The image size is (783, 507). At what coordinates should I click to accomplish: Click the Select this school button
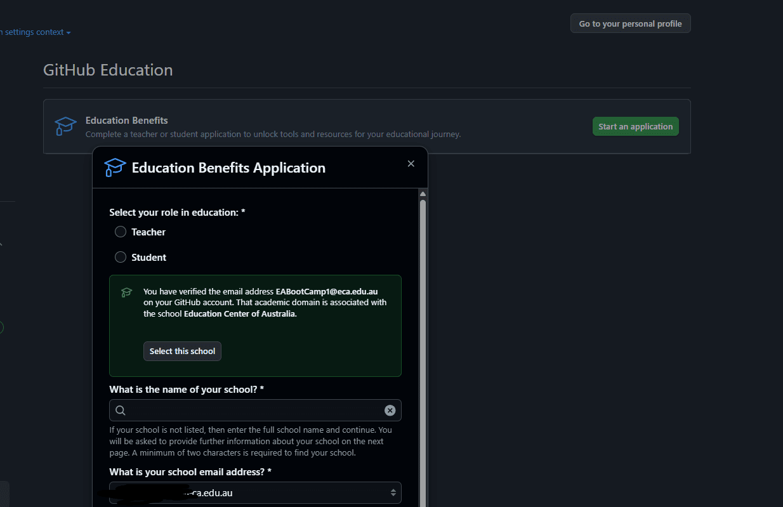pos(182,352)
